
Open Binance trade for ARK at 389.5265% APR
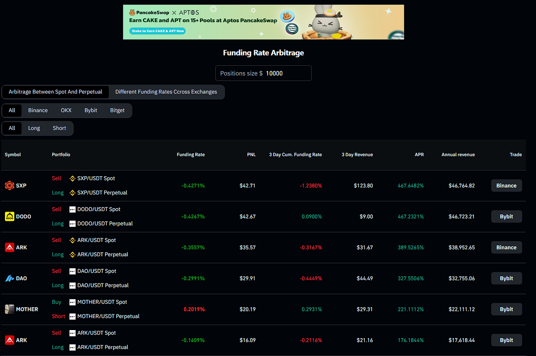tap(507, 247)
